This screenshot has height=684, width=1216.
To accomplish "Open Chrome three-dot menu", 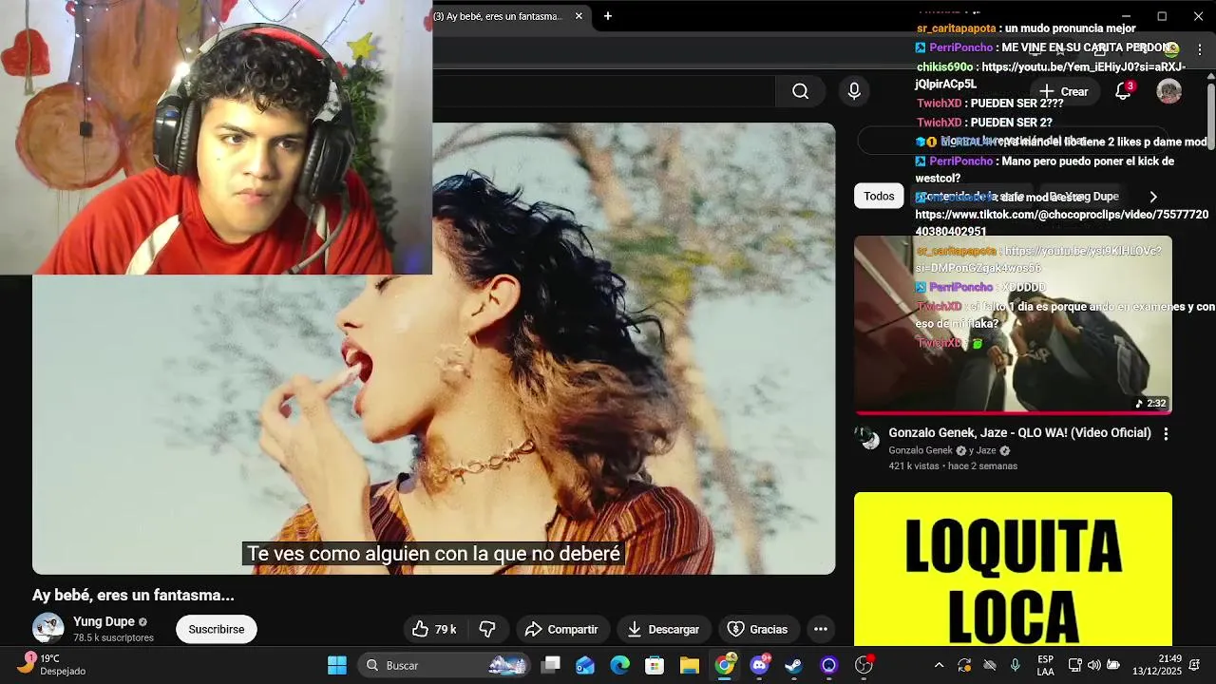I will 1199,49.
